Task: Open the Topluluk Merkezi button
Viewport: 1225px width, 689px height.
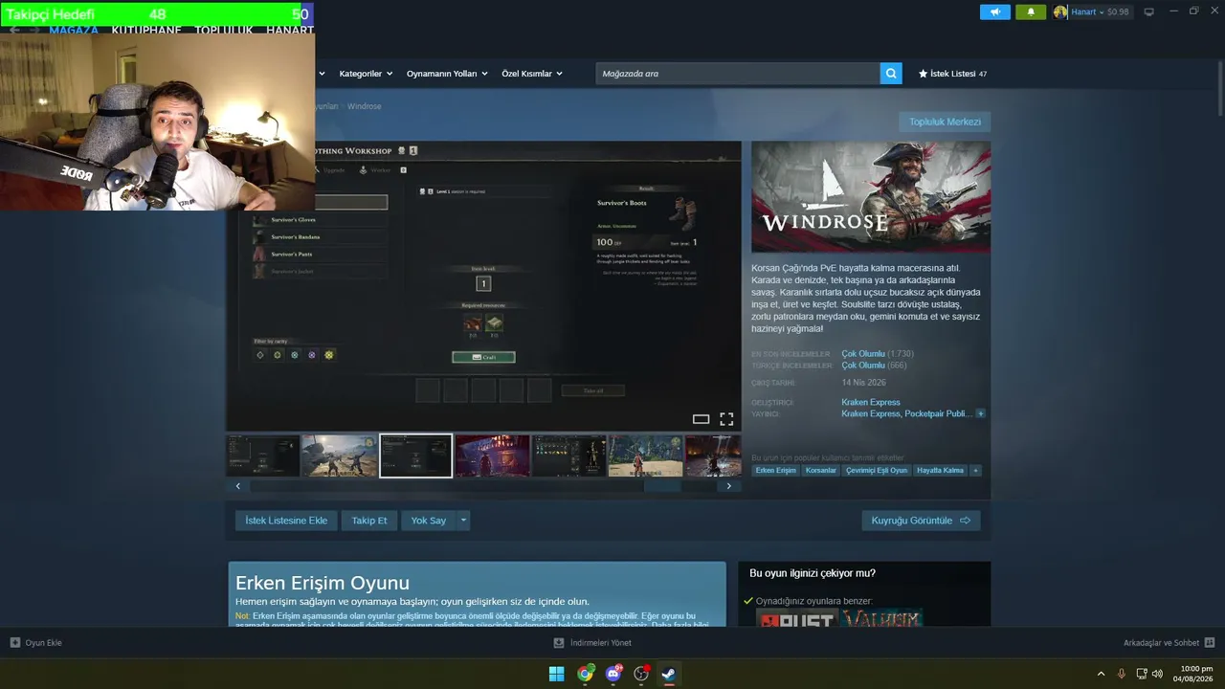Action: 945,122
